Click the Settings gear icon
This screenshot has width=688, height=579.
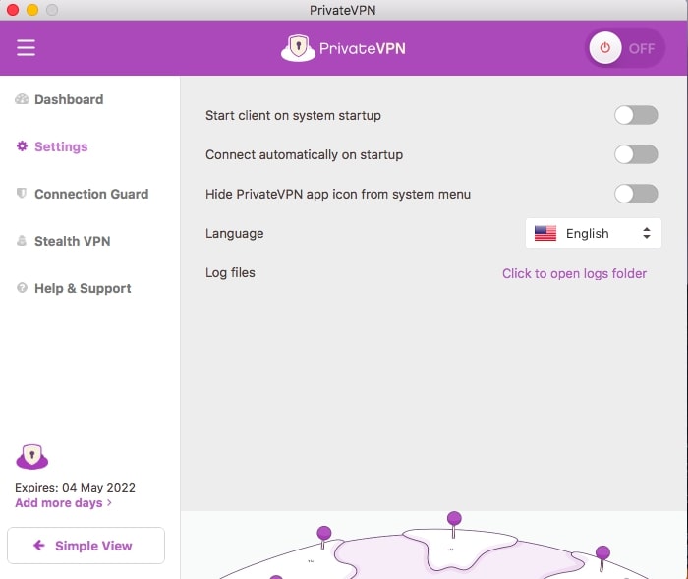click(22, 146)
